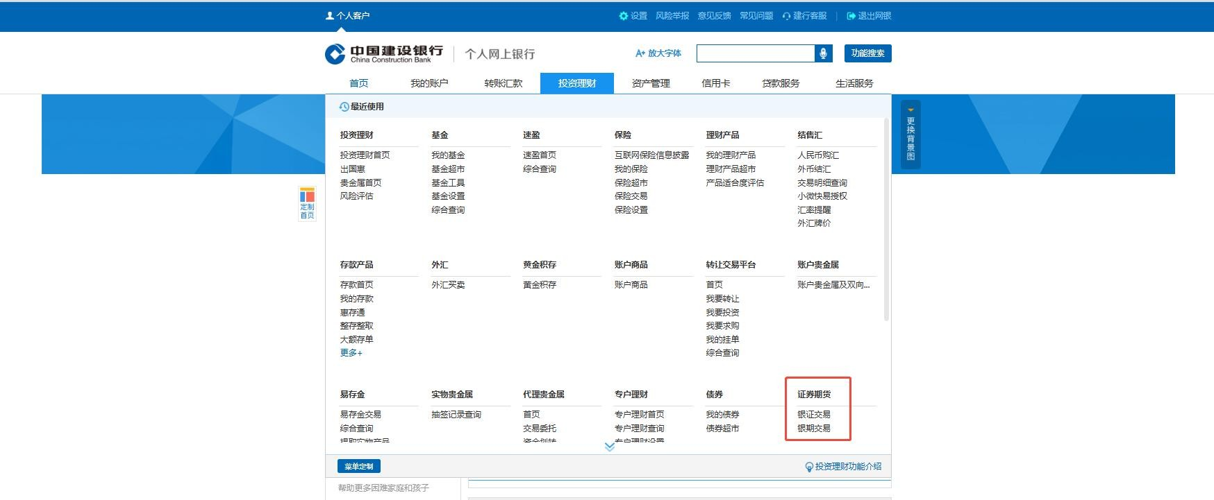Click the lightbulb icon beside 投资理财功能介绍
This screenshot has width=1214, height=500.
point(809,467)
